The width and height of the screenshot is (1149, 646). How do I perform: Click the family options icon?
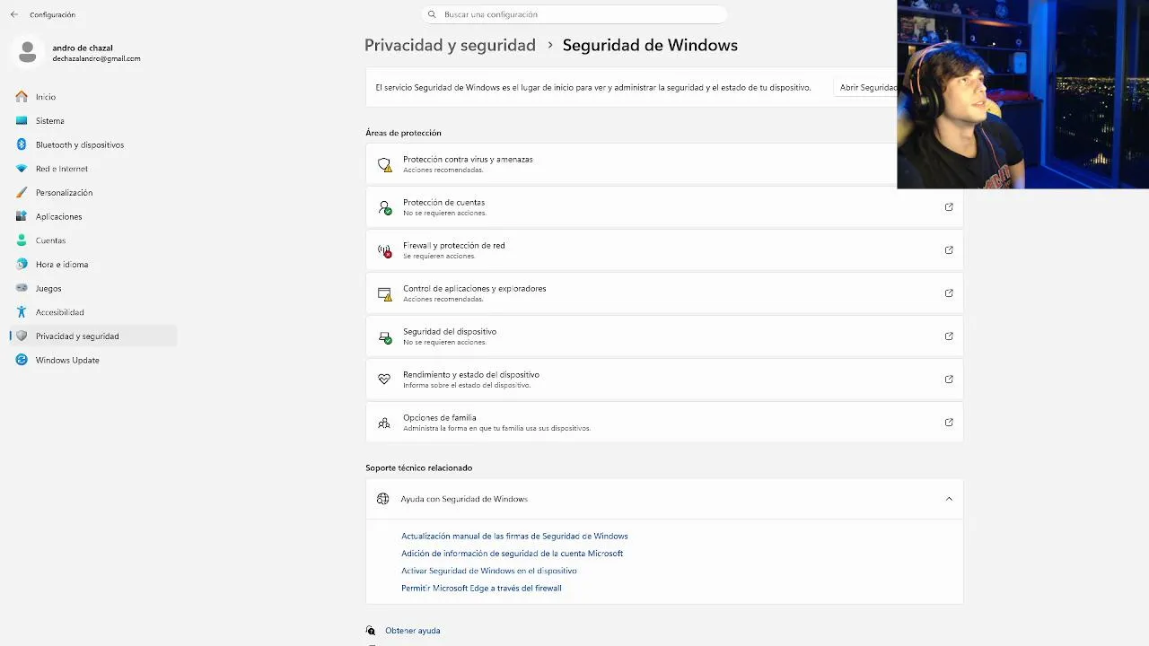(384, 423)
